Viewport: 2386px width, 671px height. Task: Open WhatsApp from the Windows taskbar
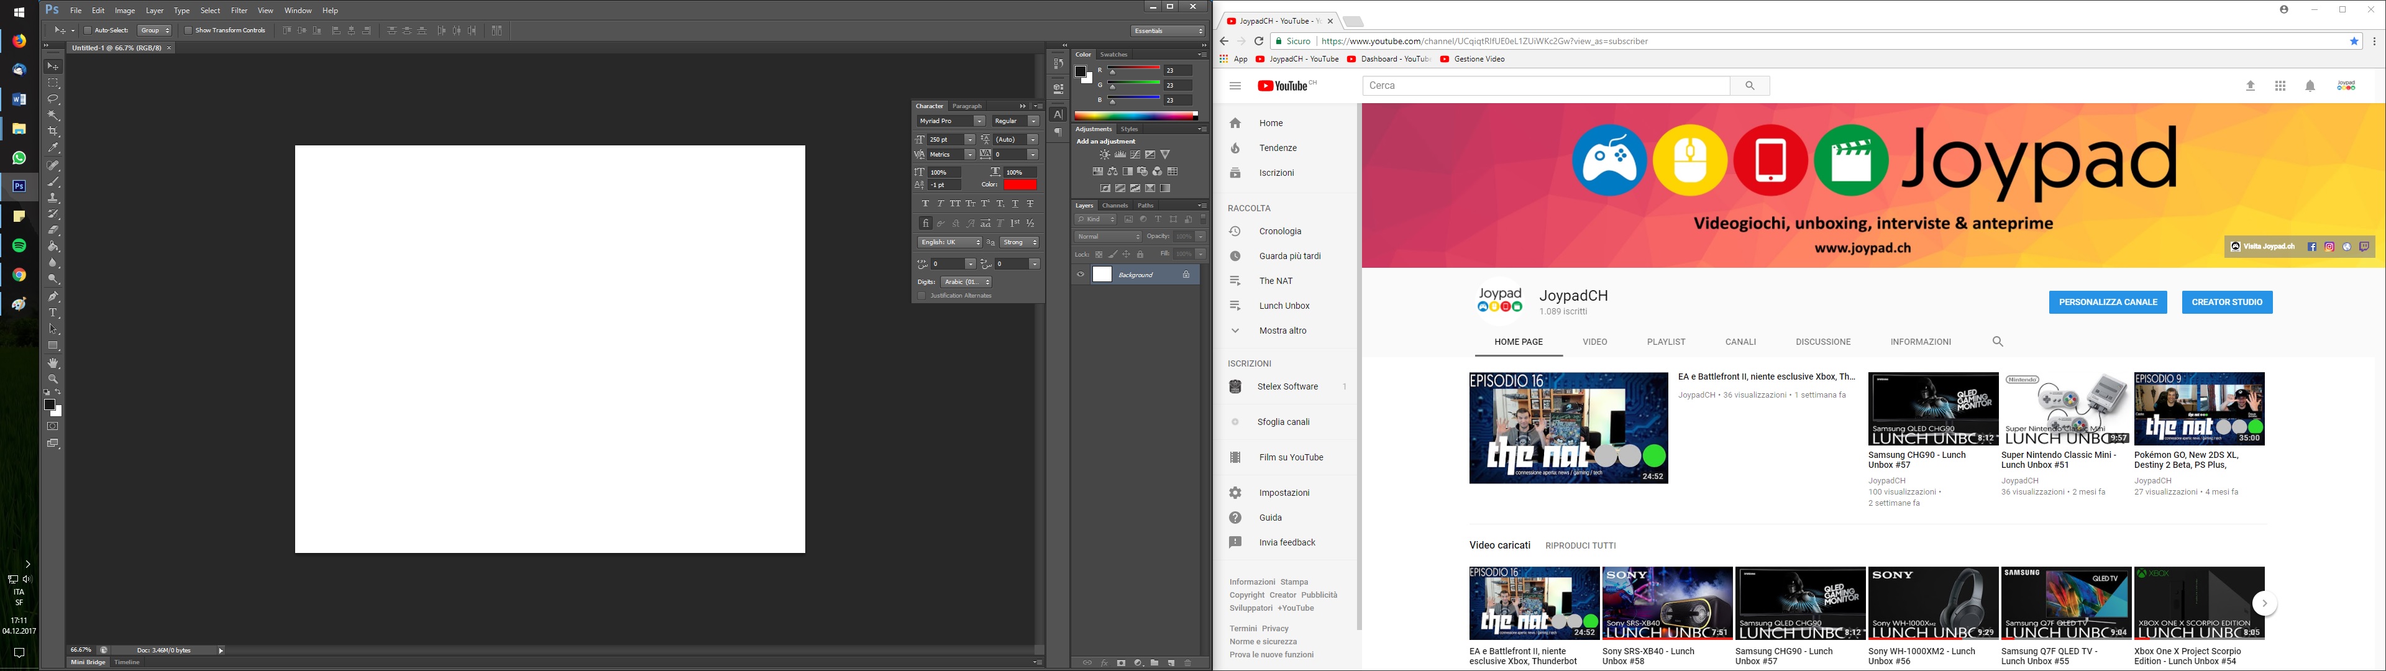click(x=19, y=158)
